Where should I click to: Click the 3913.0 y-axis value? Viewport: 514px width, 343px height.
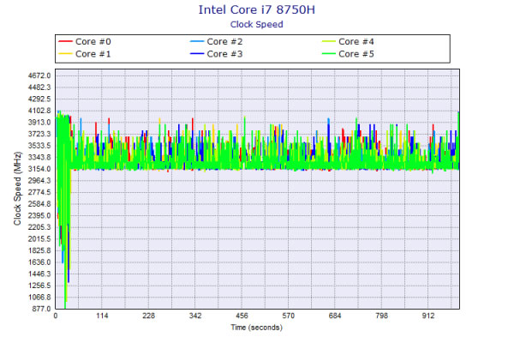[x=39, y=123]
